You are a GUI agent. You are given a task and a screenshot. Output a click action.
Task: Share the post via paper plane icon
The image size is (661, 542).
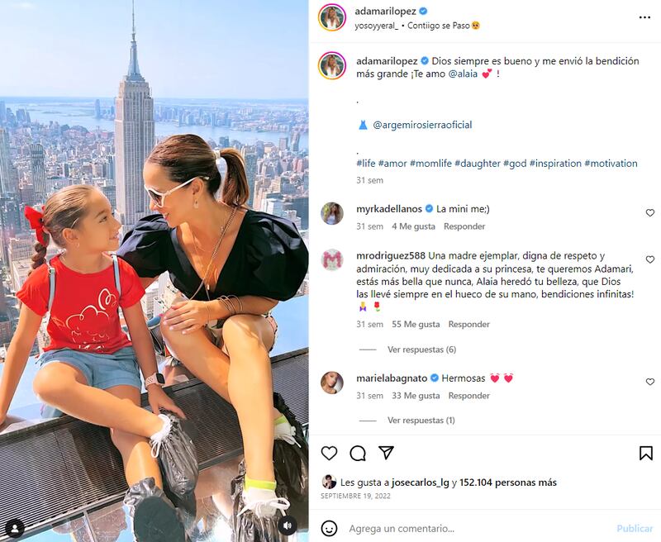(x=386, y=453)
